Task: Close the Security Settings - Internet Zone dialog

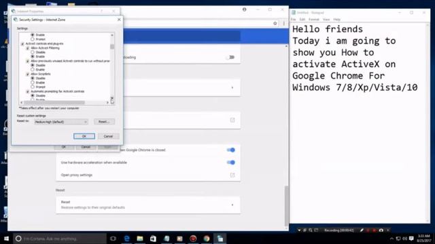Action: (x=119, y=20)
